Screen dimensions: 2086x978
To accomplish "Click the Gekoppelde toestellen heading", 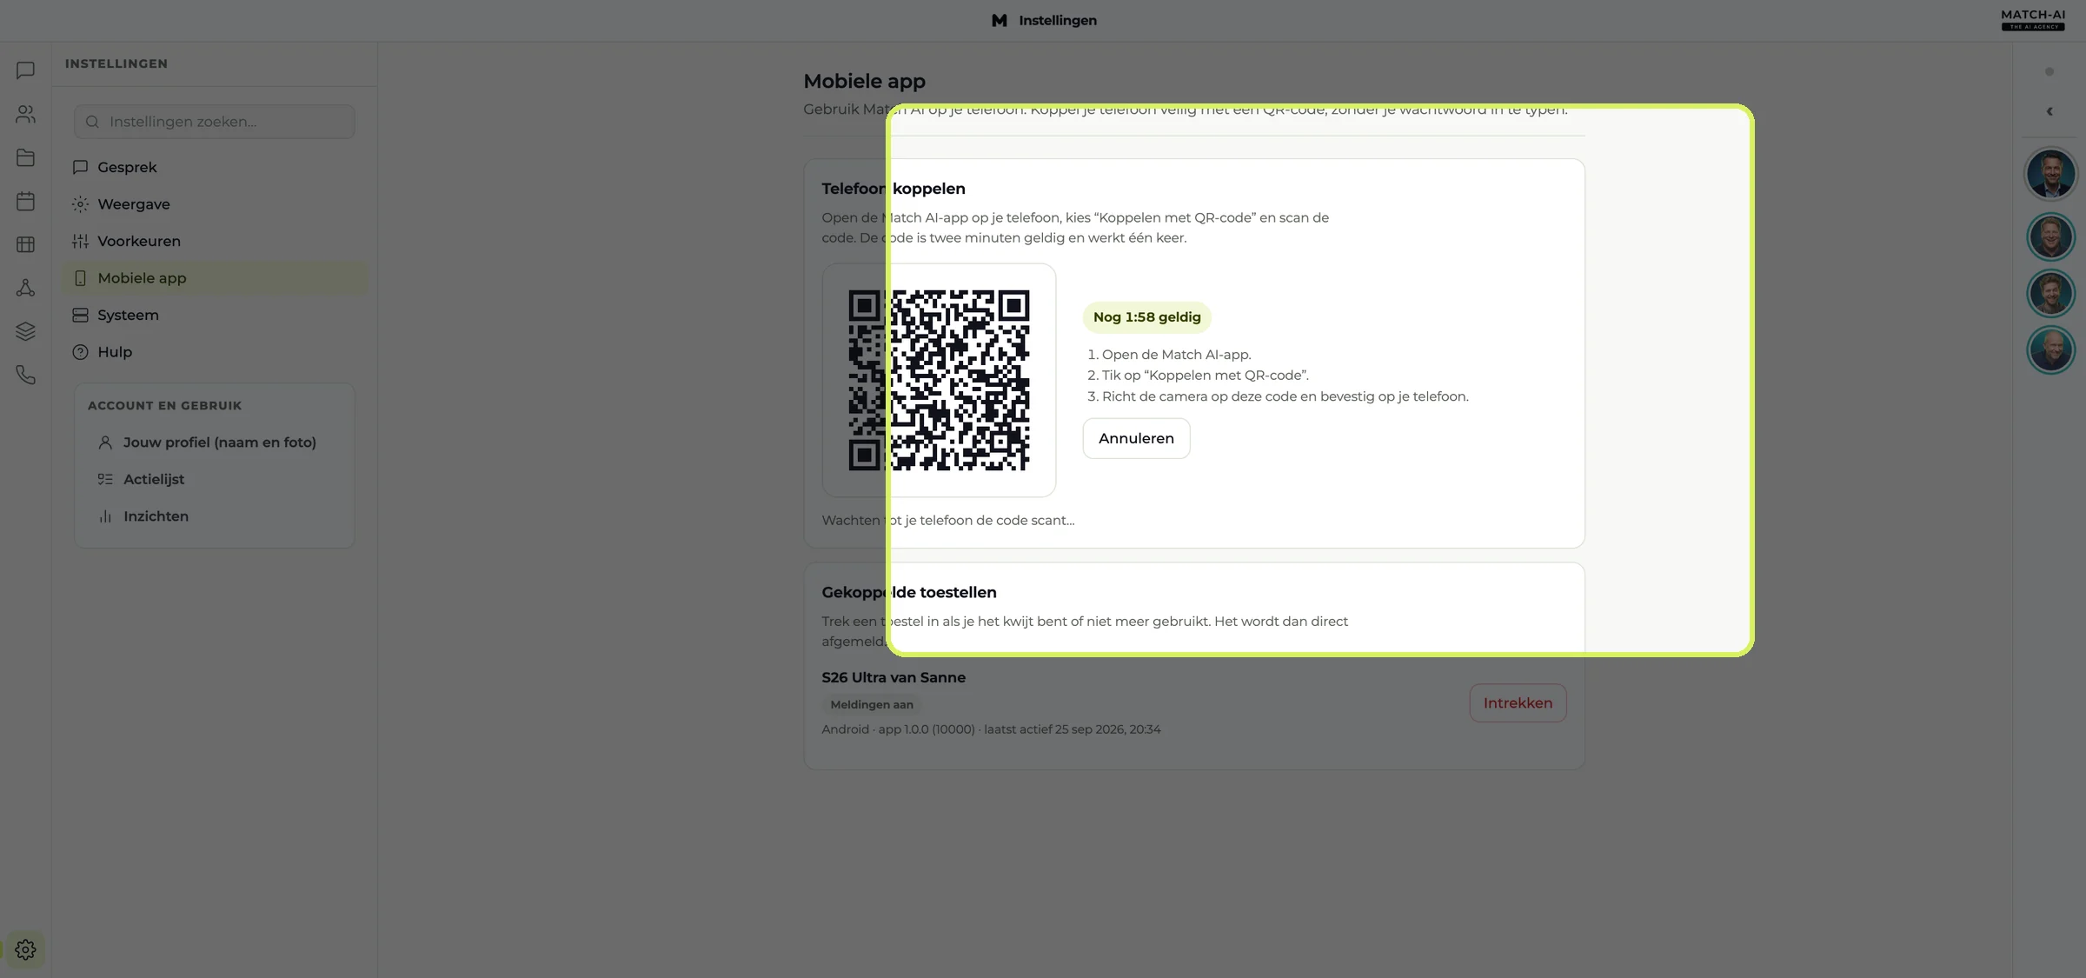I will click(x=909, y=592).
